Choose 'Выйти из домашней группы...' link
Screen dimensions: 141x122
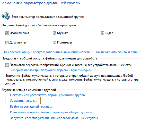(x=31, y=107)
